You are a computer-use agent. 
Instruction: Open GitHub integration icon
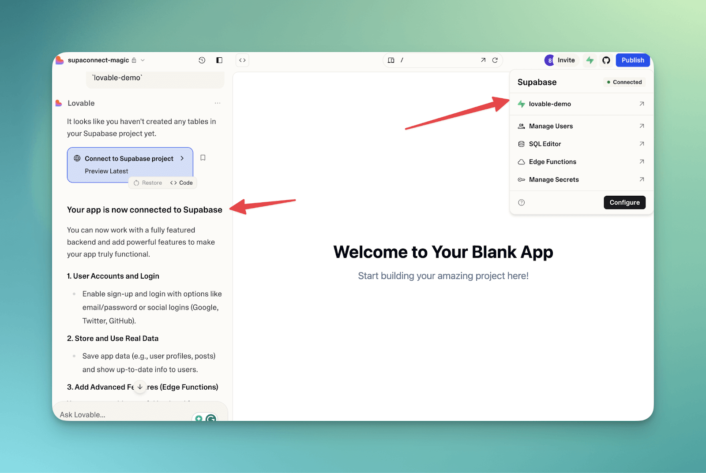tap(606, 60)
